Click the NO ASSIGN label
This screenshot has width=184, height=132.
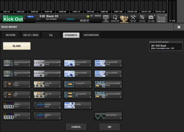[51, 19]
